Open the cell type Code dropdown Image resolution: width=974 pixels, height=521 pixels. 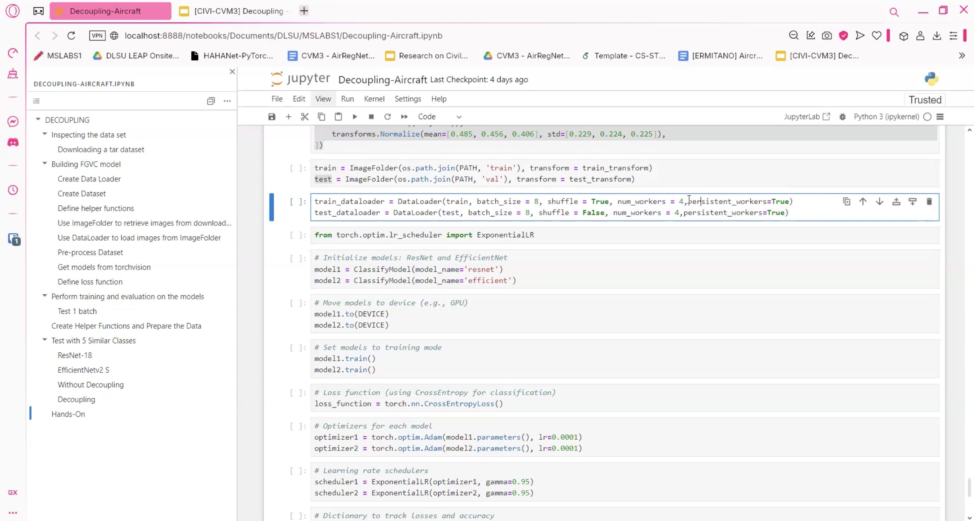pyautogui.click(x=439, y=117)
